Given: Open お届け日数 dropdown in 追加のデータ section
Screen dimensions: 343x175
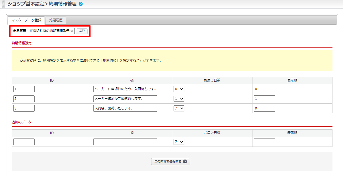Looking at the screenshot, I should (x=179, y=142).
